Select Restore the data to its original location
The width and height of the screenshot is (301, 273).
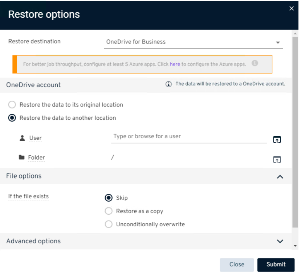[12, 105]
